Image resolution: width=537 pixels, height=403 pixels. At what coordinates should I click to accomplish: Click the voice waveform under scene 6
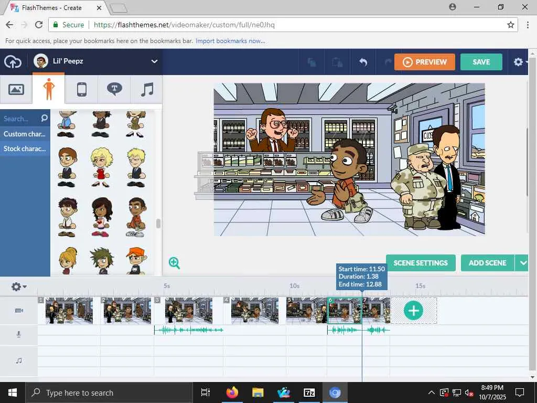tap(345, 330)
